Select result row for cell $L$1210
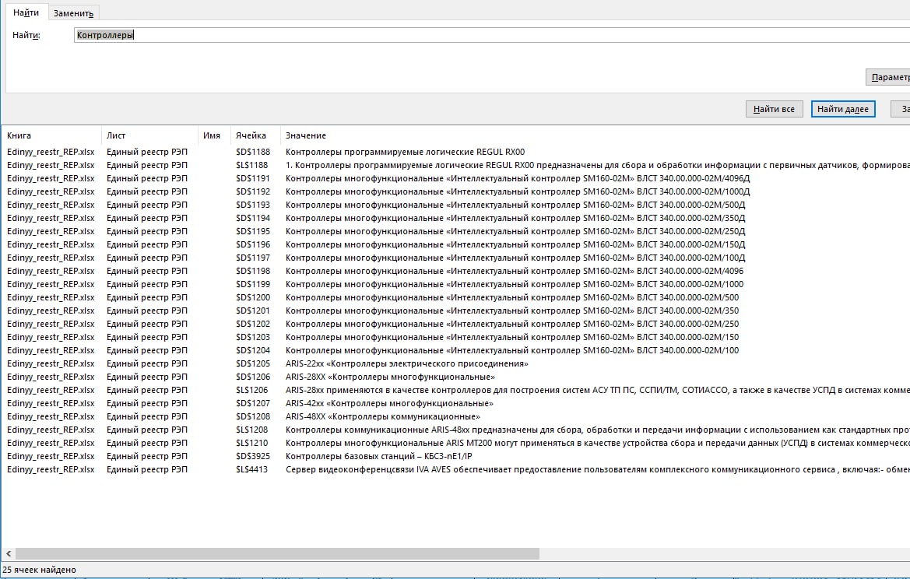This screenshot has width=910, height=579. coord(455,444)
